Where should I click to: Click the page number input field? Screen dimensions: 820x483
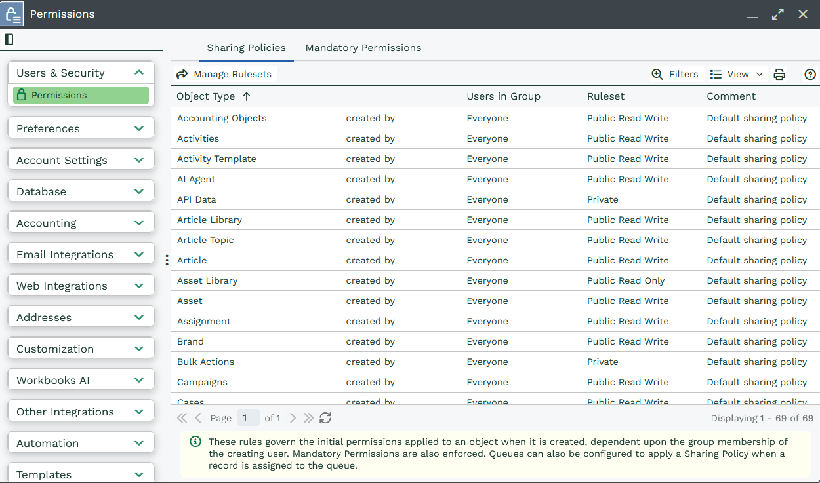(x=248, y=418)
